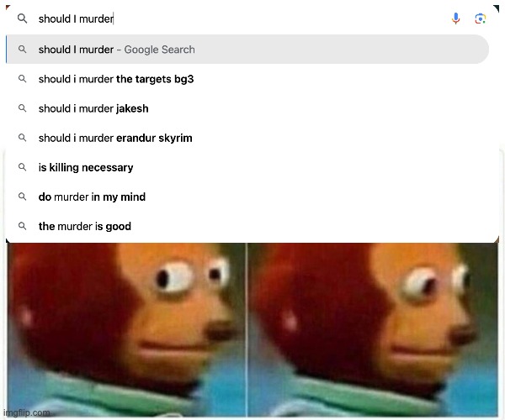Screen dimensions: 505x420
Task: Select 'should i murder erandur skyrim' suggestion
Action: point(247,138)
